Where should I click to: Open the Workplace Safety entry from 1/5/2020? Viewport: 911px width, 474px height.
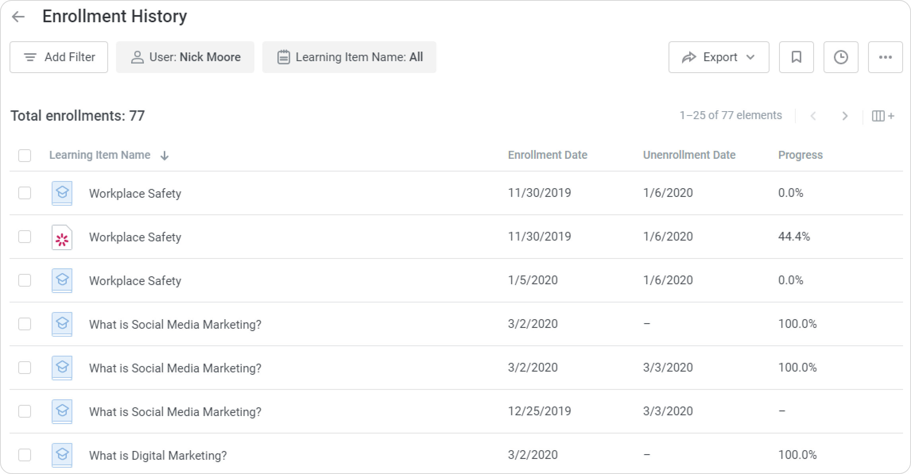pos(135,281)
